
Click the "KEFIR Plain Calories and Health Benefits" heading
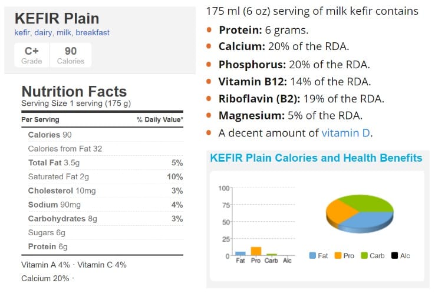pos(316,158)
